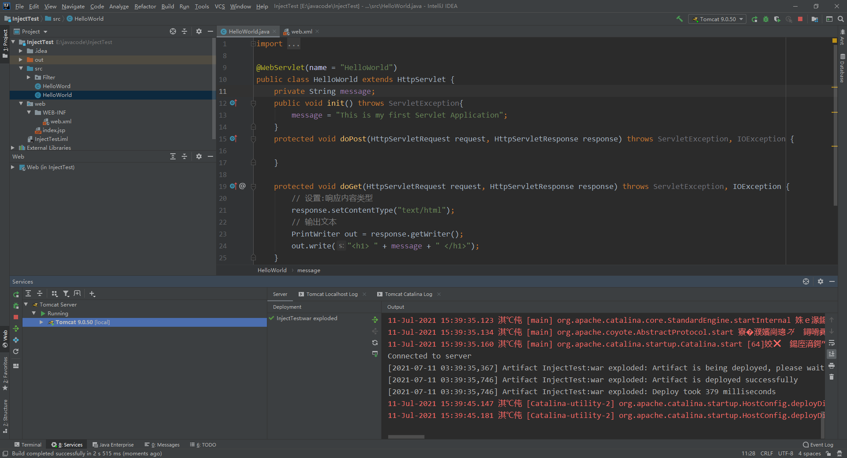Open the VCS menu
The image size is (847, 458).
pos(220,6)
